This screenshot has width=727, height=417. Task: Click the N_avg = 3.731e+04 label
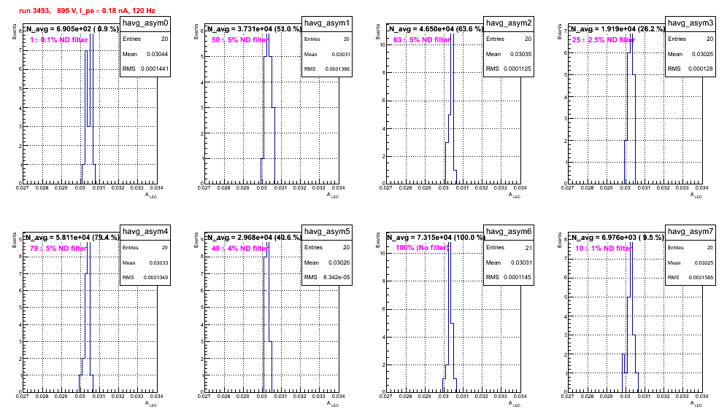(254, 29)
